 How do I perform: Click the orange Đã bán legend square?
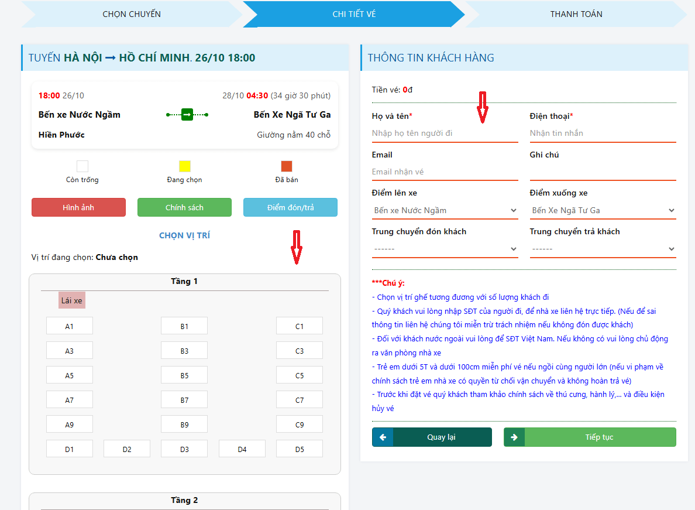point(287,166)
